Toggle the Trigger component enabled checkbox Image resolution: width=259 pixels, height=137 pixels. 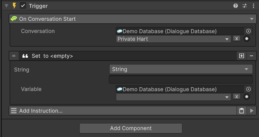pos(23,6)
